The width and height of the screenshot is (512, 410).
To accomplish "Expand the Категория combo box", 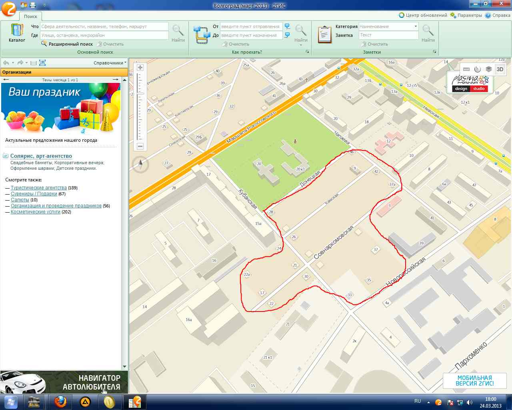I will click(x=416, y=26).
